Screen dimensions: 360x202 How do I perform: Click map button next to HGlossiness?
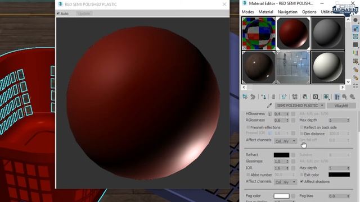point(293,114)
